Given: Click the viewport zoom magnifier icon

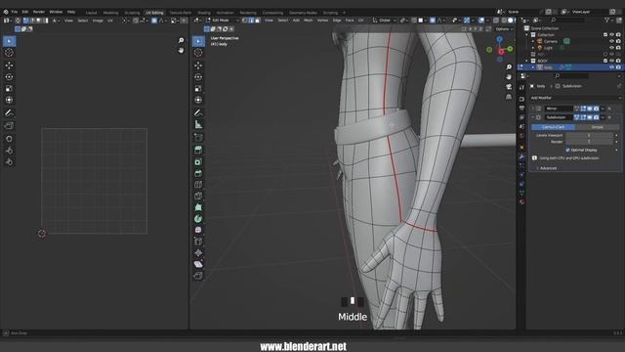Looking at the screenshot, I should point(509,67).
